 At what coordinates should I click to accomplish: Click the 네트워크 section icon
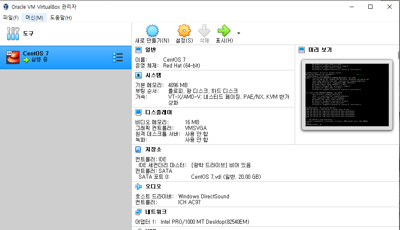tap(138, 212)
